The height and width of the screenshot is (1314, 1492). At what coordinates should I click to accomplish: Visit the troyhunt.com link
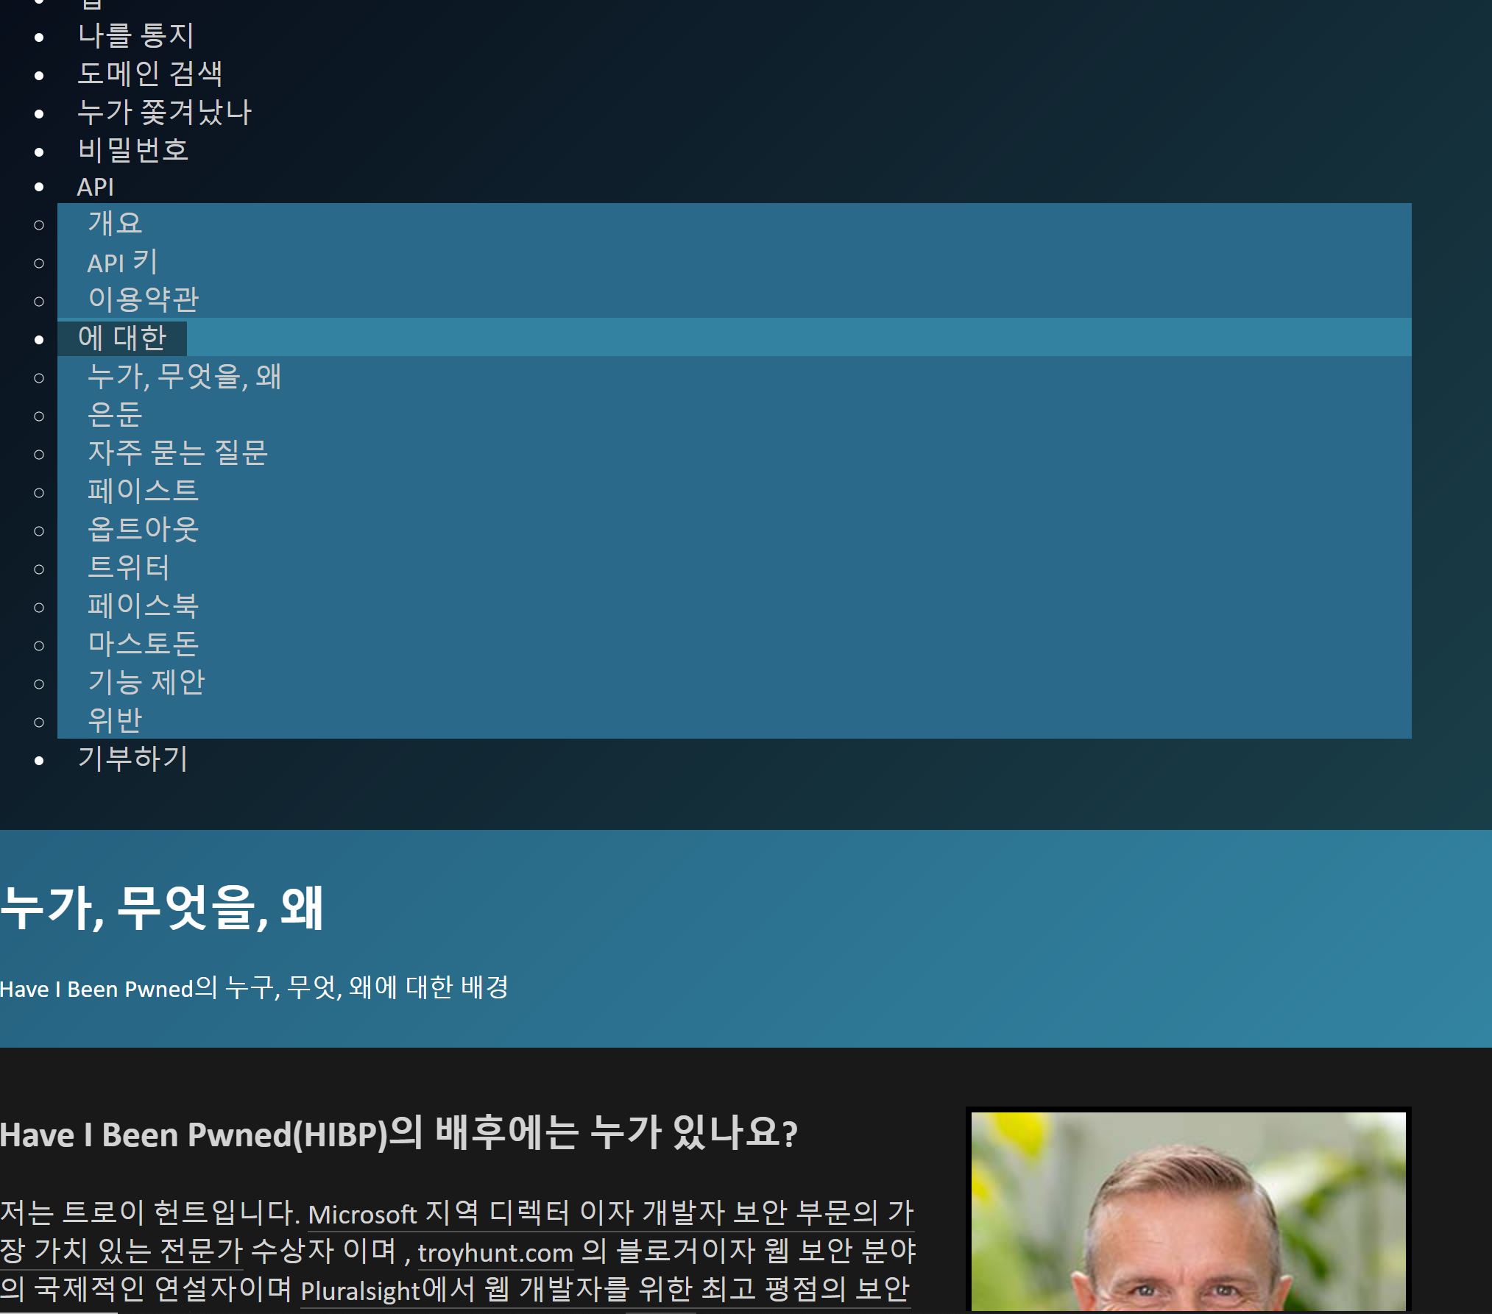pos(495,1252)
